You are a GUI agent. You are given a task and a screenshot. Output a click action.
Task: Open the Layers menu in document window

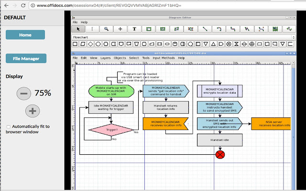[x=105, y=58]
